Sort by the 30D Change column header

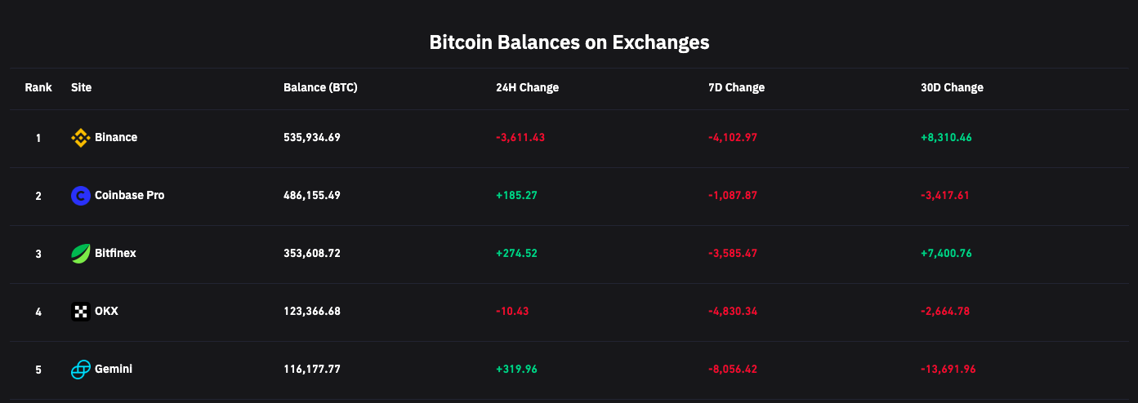(x=952, y=88)
